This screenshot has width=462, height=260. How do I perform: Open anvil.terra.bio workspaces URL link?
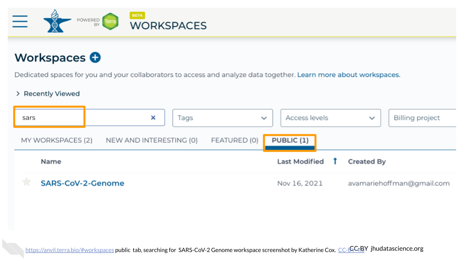pos(69,250)
